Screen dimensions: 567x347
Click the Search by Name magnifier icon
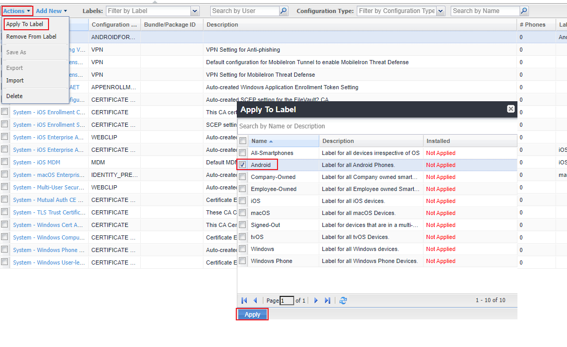pyautogui.click(x=524, y=10)
